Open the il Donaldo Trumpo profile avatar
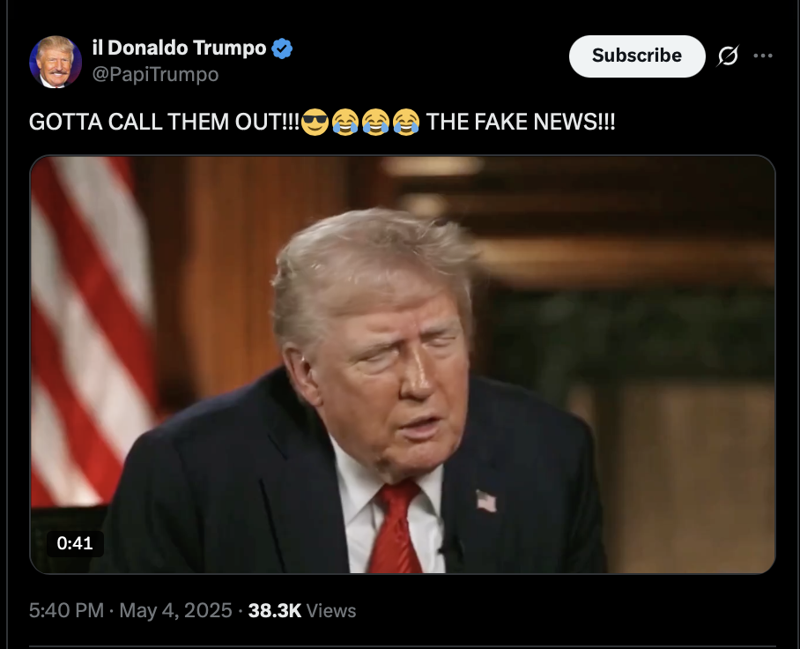This screenshot has width=800, height=649. [56, 62]
